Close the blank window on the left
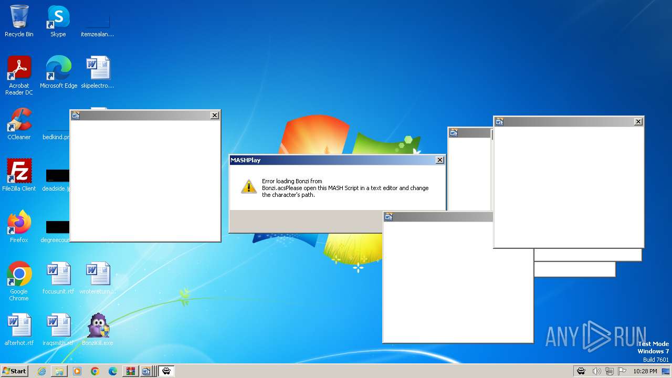672x378 pixels. (x=214, y=115)
